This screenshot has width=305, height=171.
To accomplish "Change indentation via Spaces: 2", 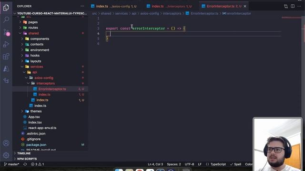I will (x=173, y=164).
